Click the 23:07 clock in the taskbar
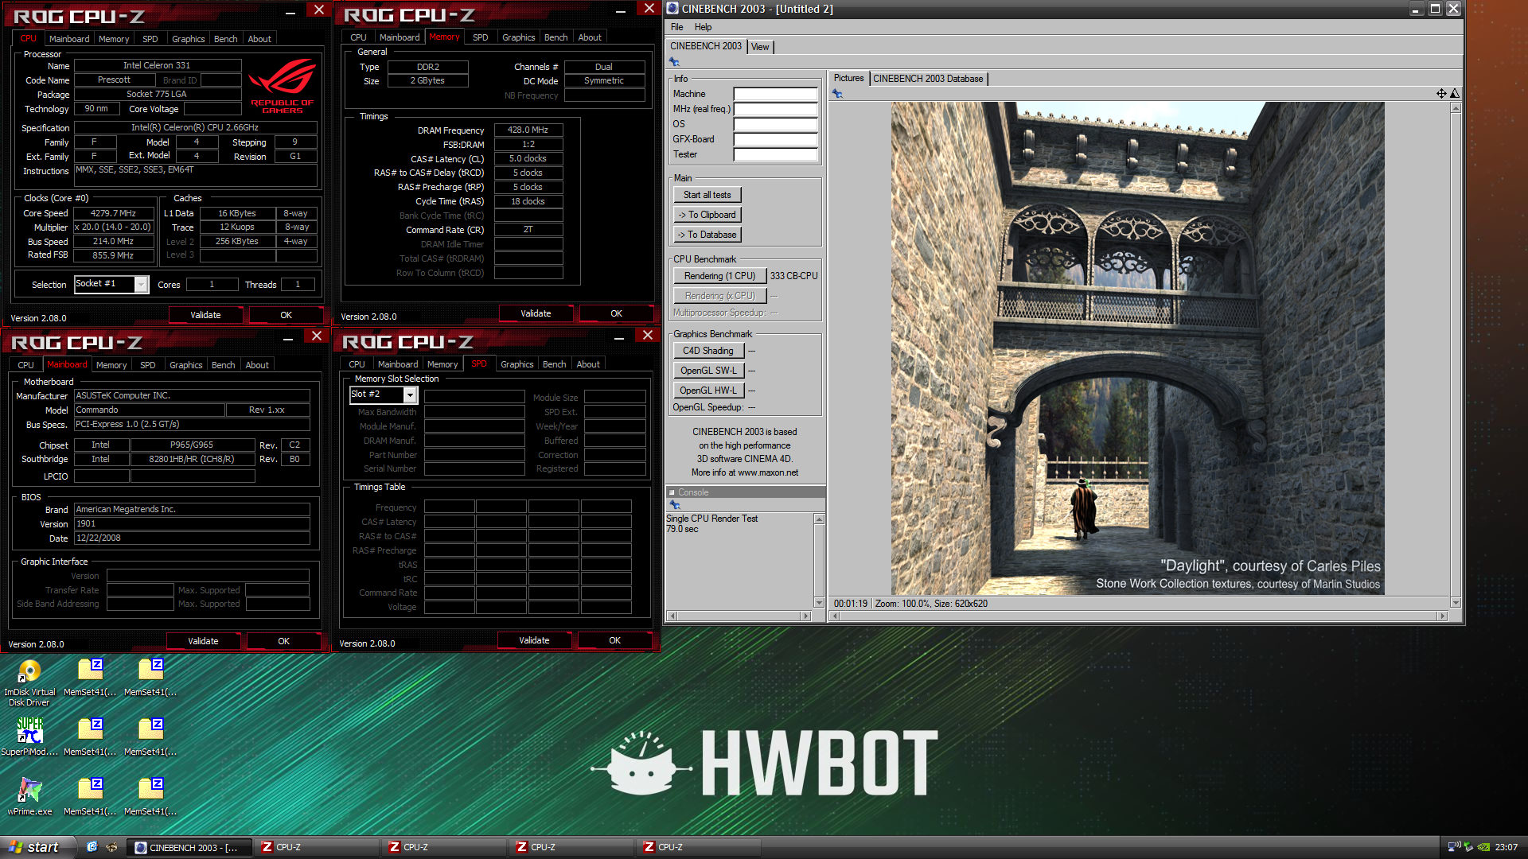 point(1506,848)
